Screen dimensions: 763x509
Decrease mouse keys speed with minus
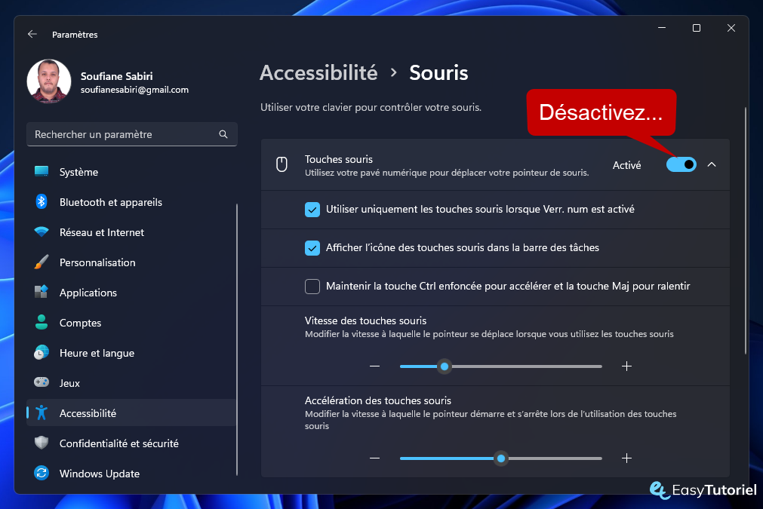click(374, 366)
